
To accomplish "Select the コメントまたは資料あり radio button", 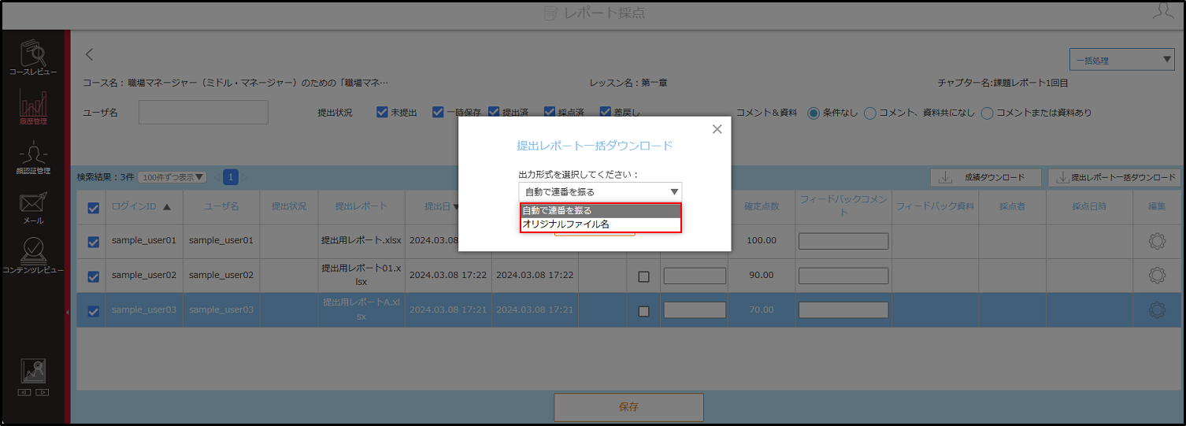I will tap(988, 113).
